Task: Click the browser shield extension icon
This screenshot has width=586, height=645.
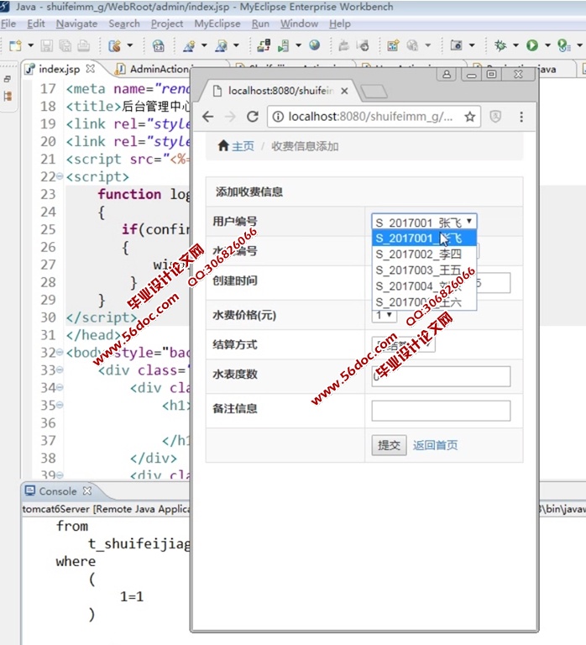Action: tap(495, 117)
